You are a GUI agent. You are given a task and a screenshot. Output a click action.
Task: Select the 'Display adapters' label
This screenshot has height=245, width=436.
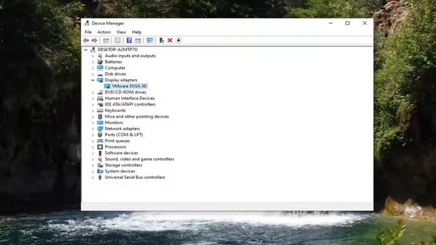click(121, 80)
